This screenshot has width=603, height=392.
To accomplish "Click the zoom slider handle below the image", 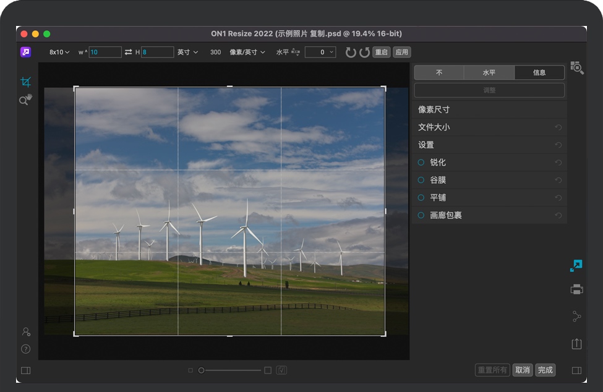I will [x=201, y=370].
